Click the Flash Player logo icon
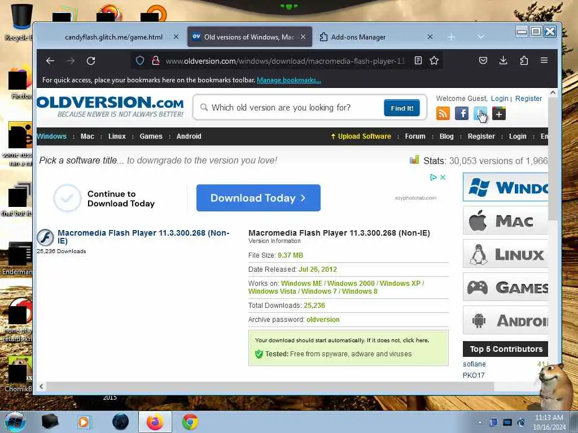The width and height of the screenshot is (578, 433). (45, 237)
